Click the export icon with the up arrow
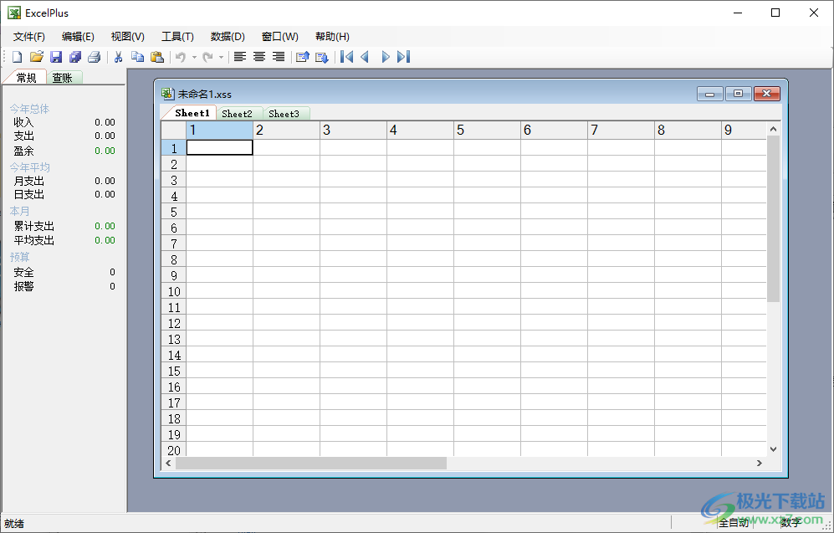The height and width of the screenshot is (533, 834). pyautogui.click(x=303, y=57)
